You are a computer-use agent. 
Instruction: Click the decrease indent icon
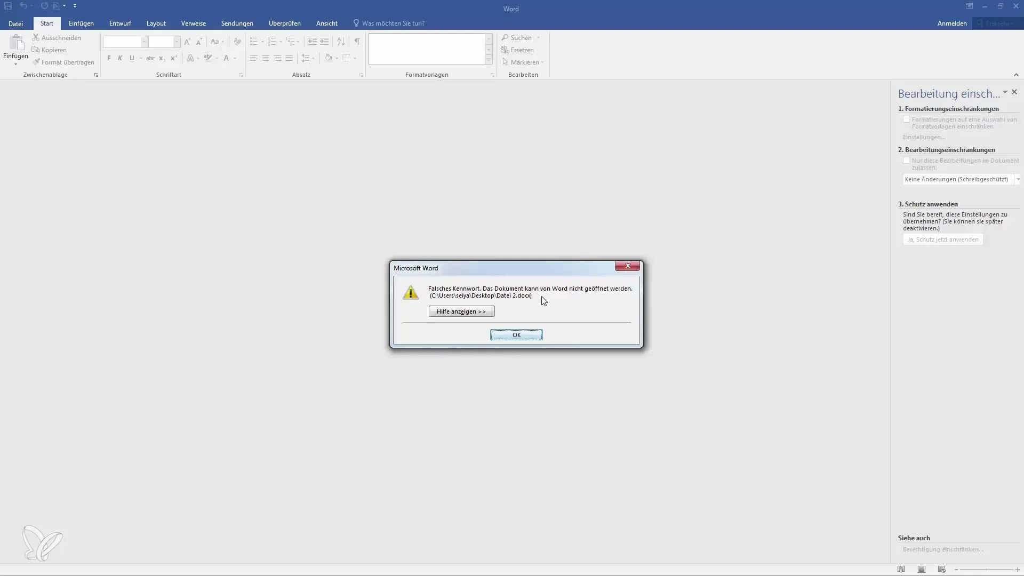tap(313, 42)
